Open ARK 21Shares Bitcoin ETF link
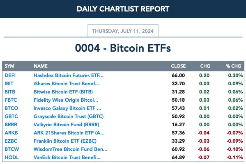The width and height of the screenshot is (246, 164). click(69, 133)
